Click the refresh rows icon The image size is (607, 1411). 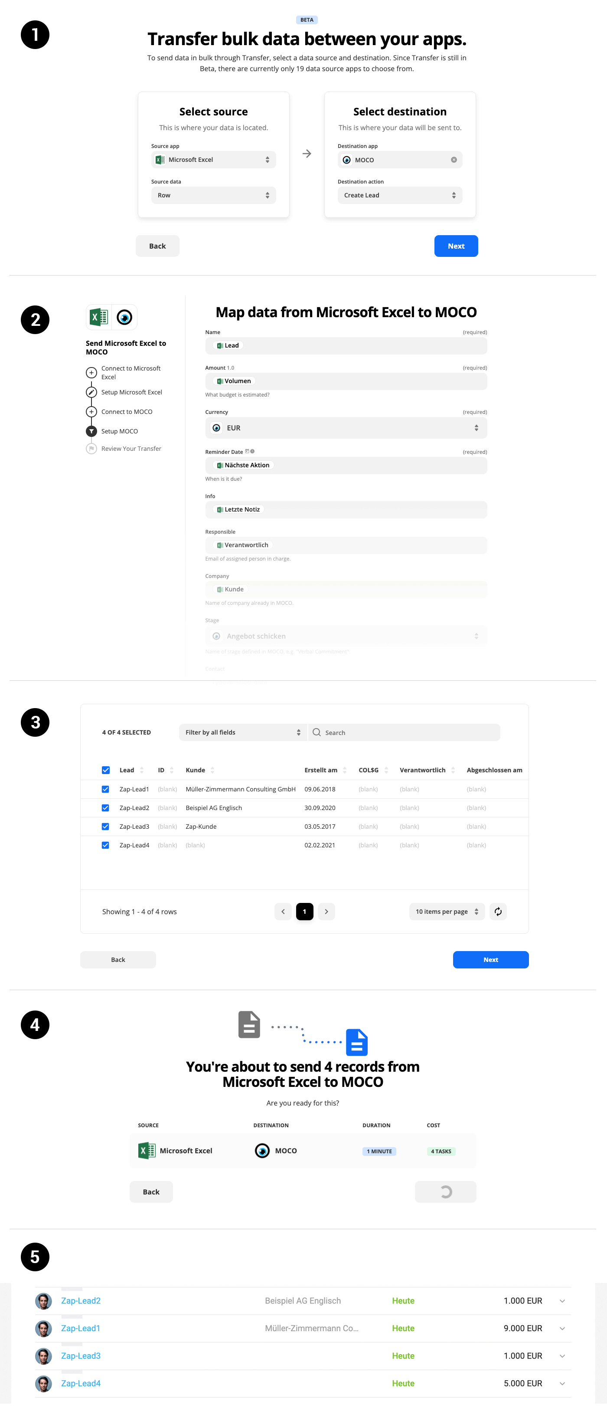(x=498, y=912)
